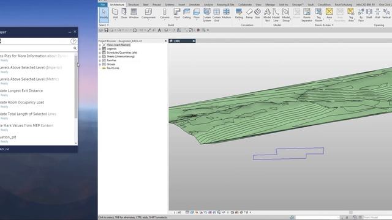Open the Component tool
This screenshot has width=392, height=220.
pos(148,13)
